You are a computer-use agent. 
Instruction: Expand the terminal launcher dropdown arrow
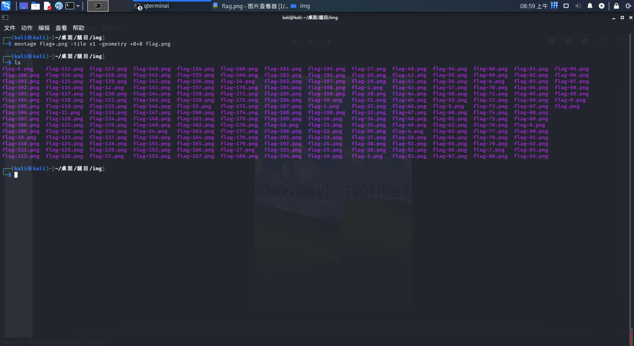pyautogui.click(x=78, y=6)
